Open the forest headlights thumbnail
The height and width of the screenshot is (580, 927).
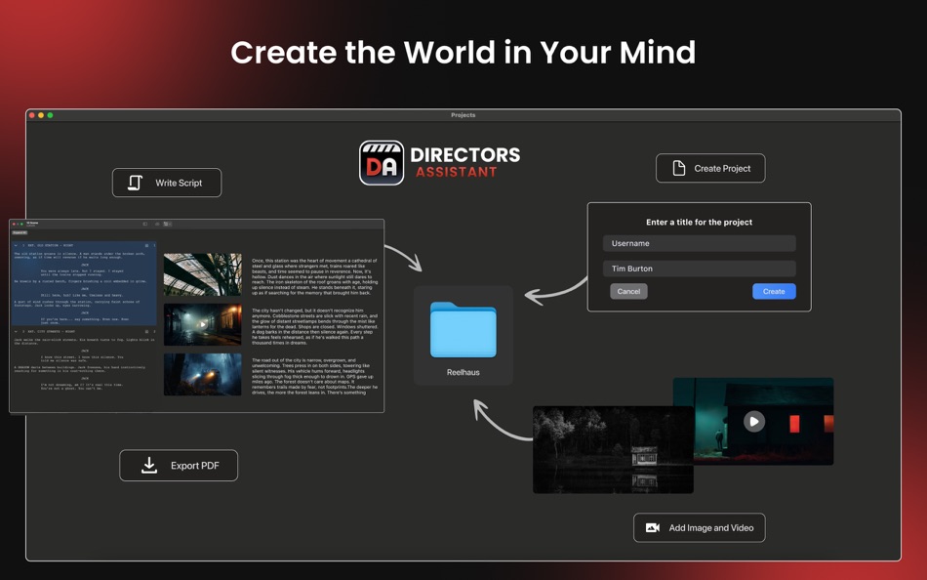pyautogui.click(x=203, y=375)
